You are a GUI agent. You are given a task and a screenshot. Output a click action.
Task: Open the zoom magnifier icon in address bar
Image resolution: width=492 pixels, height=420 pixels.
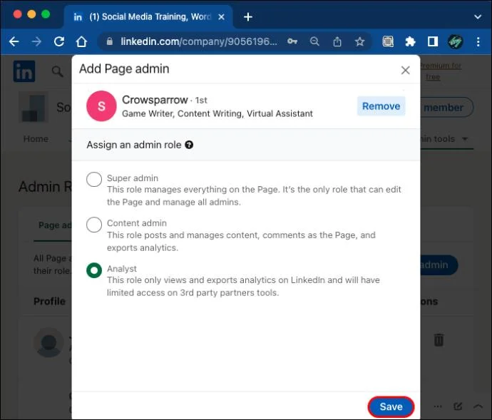(x=314, y=41)
